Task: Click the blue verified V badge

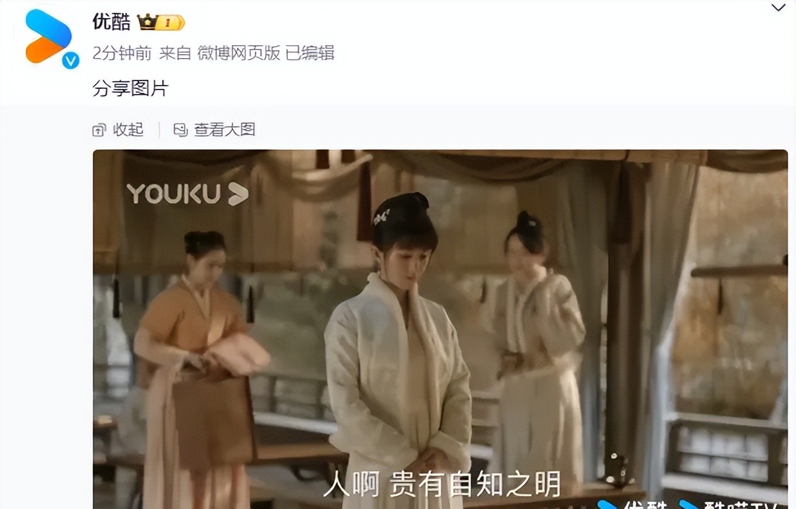Action: (70, 61)
